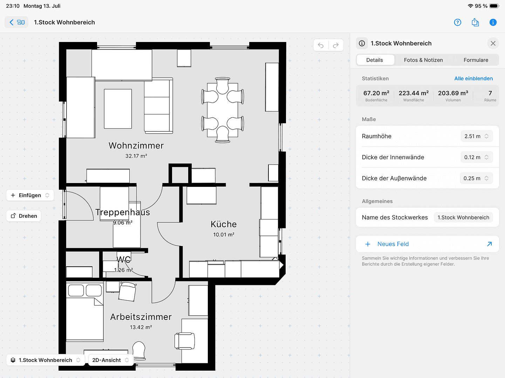Show all statistics via Alle einblenden
The width and height of the screenshot is (505, 378).
point(473,78)
